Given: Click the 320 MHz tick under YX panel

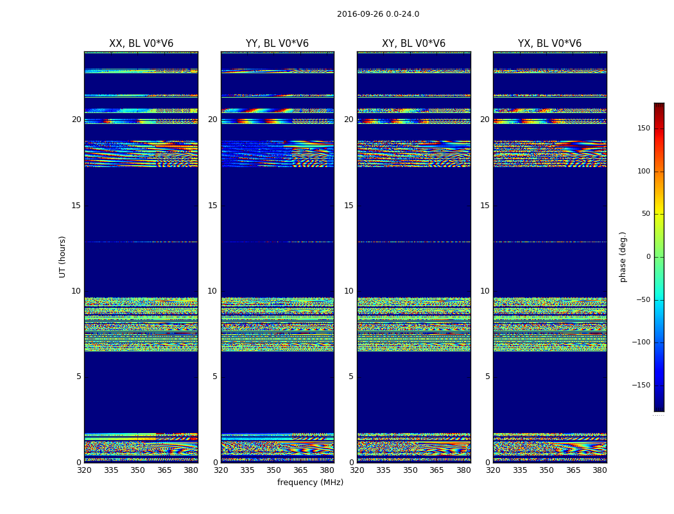Looking at the screenshot, I should coord(493,470).
